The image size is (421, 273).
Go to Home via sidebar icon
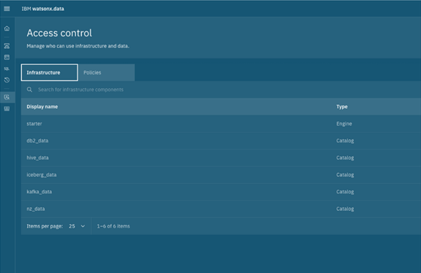pos(7,28)
